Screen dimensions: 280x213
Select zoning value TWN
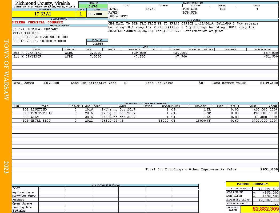(x=222, y=9)
